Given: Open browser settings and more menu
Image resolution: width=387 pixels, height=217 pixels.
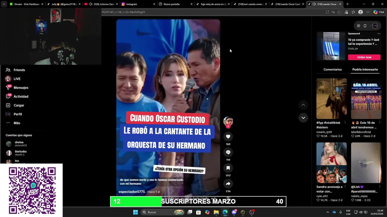Looking at the screenshot, I should point(368,12).
